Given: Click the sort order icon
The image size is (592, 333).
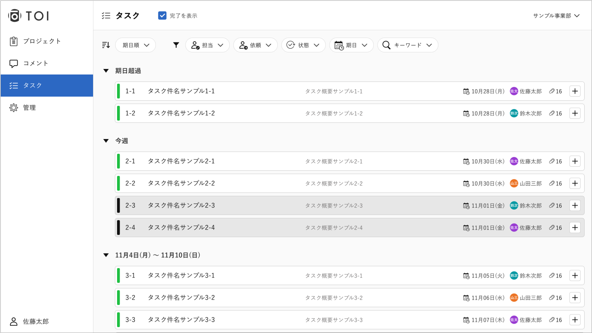Looking at the screenshot, I should [x=106, y=45].
